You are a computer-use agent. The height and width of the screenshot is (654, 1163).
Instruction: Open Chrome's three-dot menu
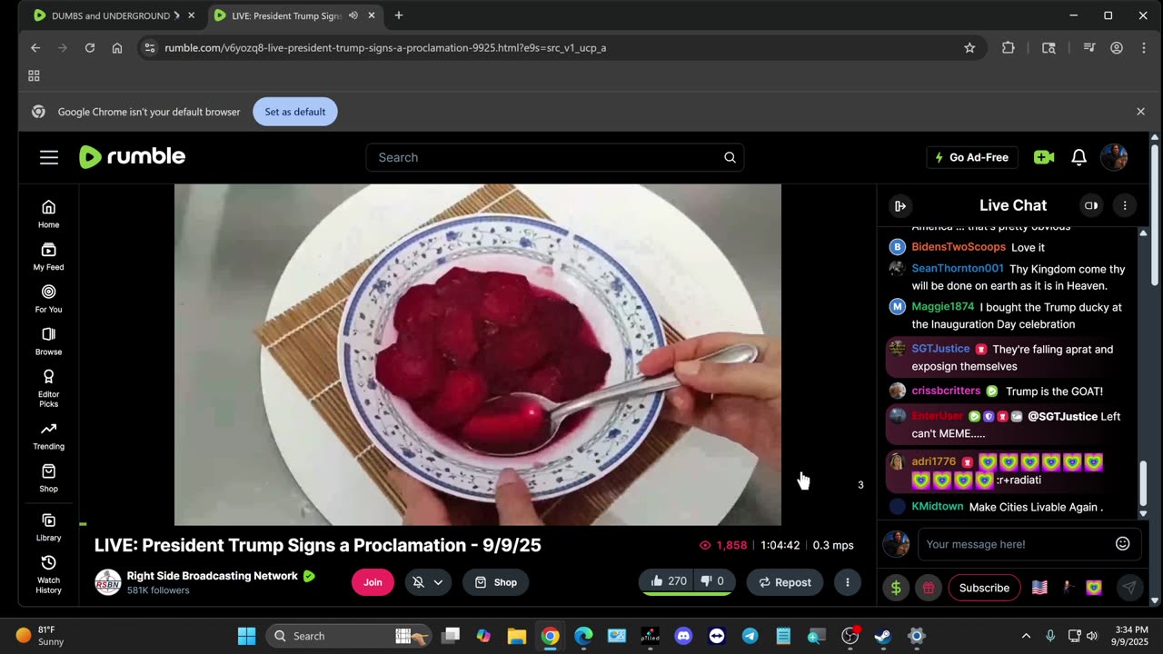[1143, 47]
